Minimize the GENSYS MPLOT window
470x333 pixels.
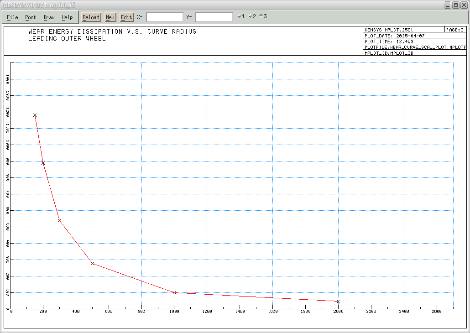click(x=449, y=5)
